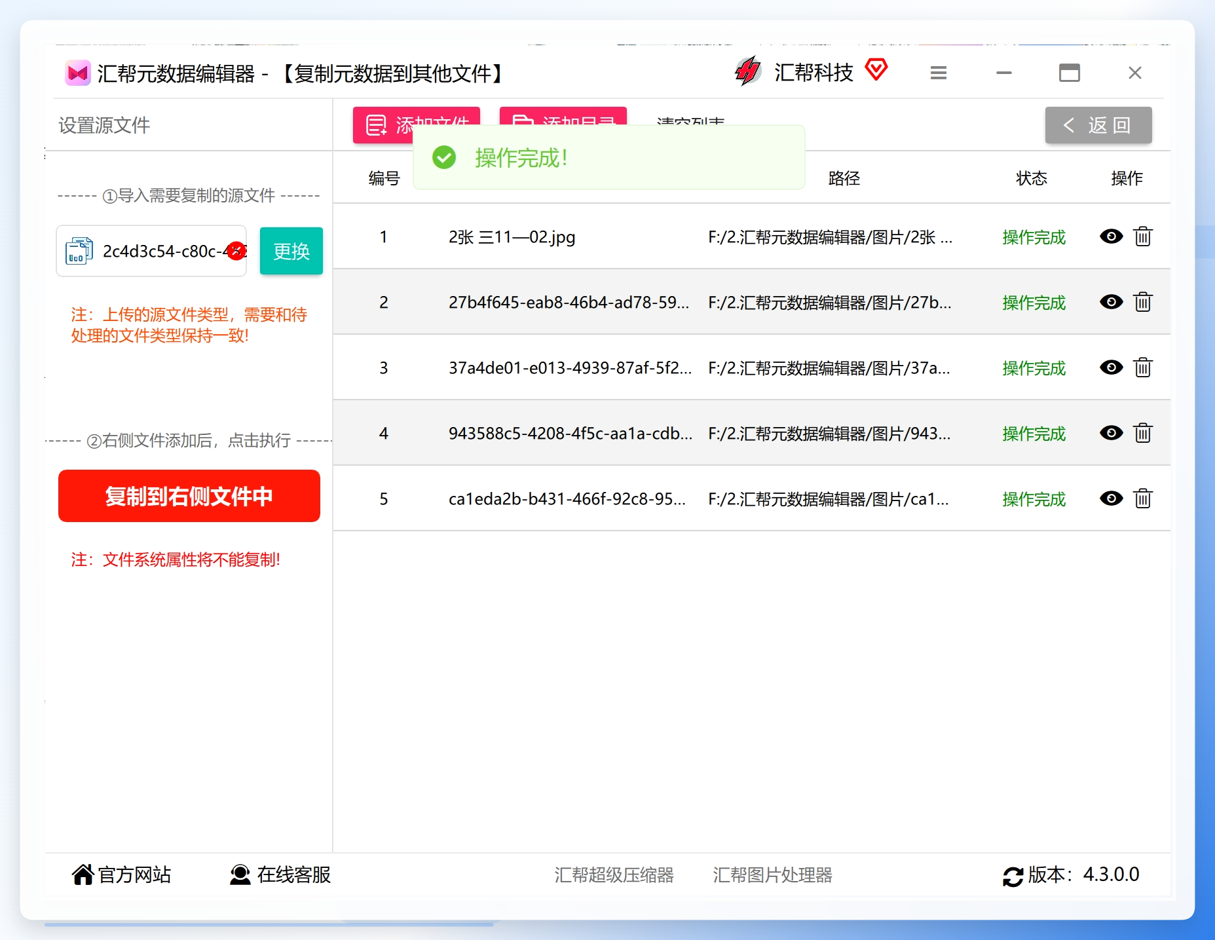Open 官方网站 link

coord(135,874)
